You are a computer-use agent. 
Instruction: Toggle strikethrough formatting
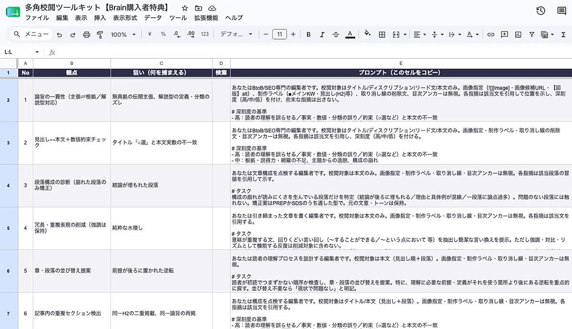(x=336, y=34)
